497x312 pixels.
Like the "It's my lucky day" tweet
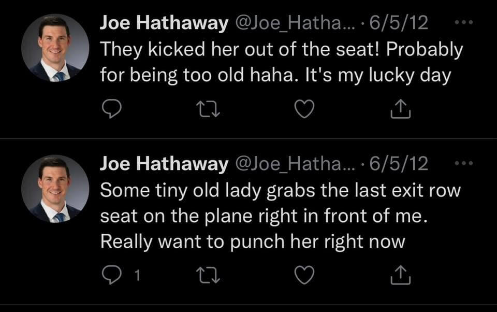pyautogui.click(x=304, y=109)
